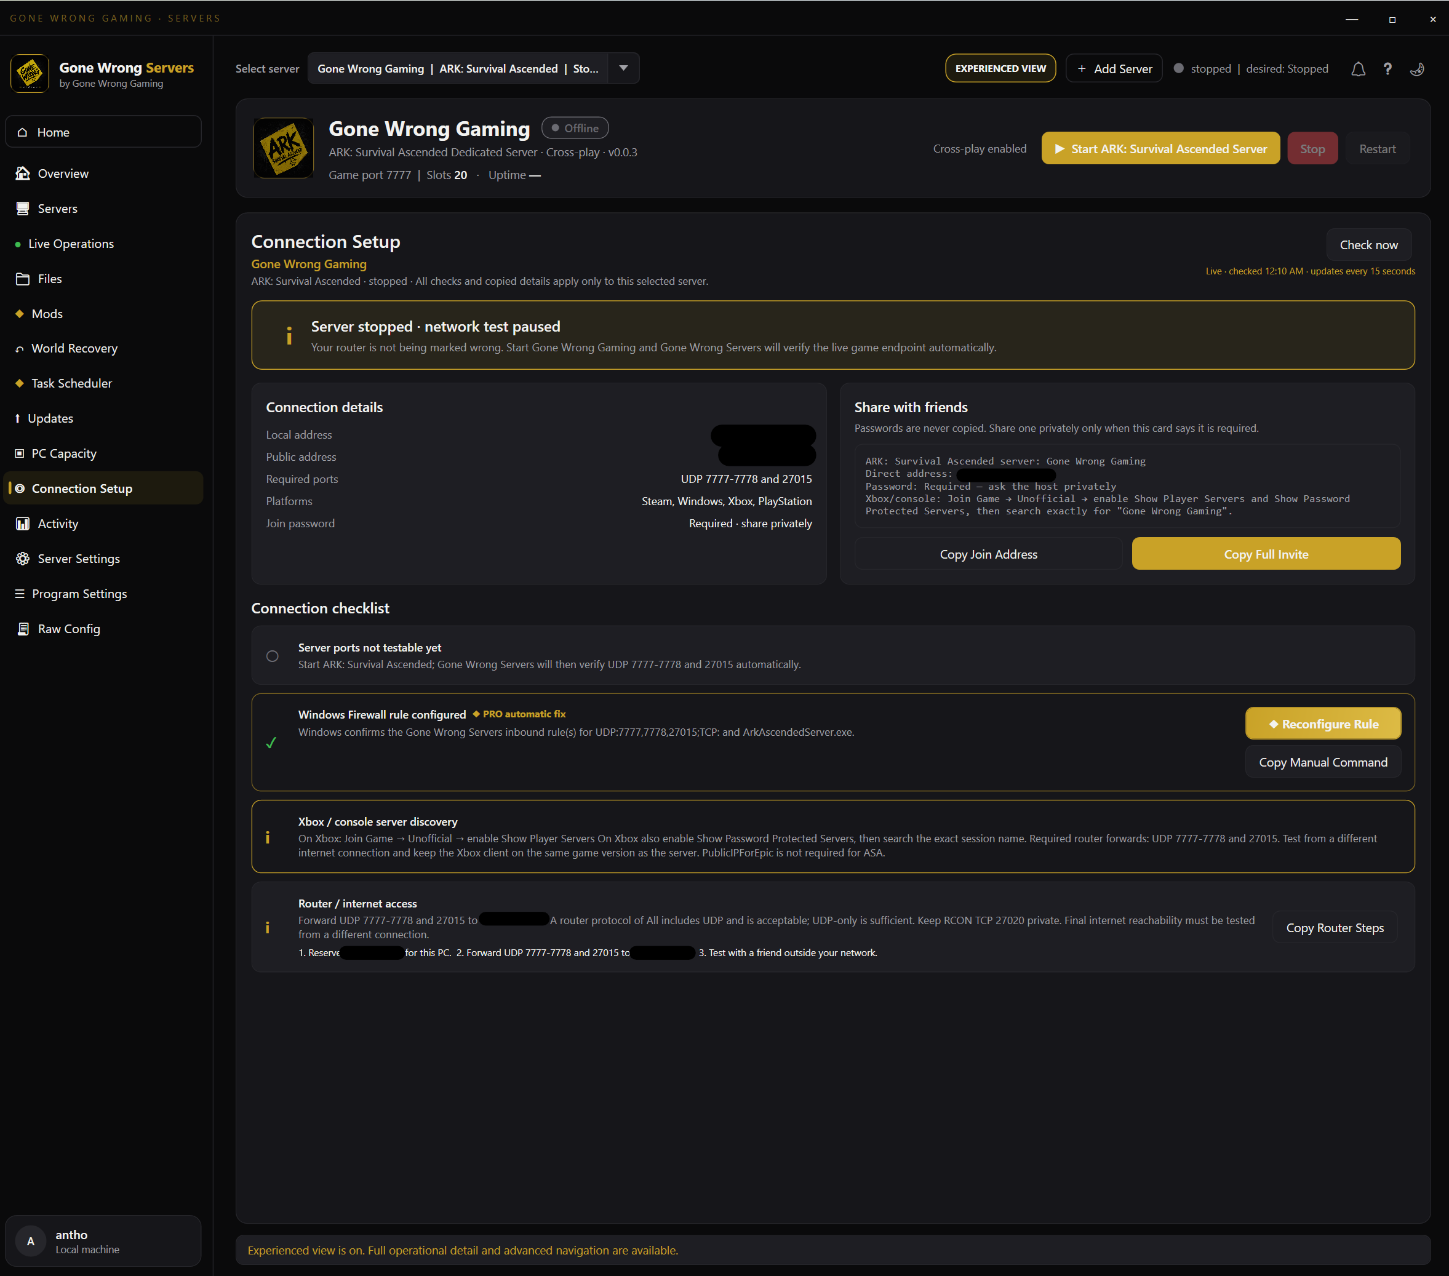1449x1276 pixels.
Task: Click the Add Server button
Action: coord(1114,69)
